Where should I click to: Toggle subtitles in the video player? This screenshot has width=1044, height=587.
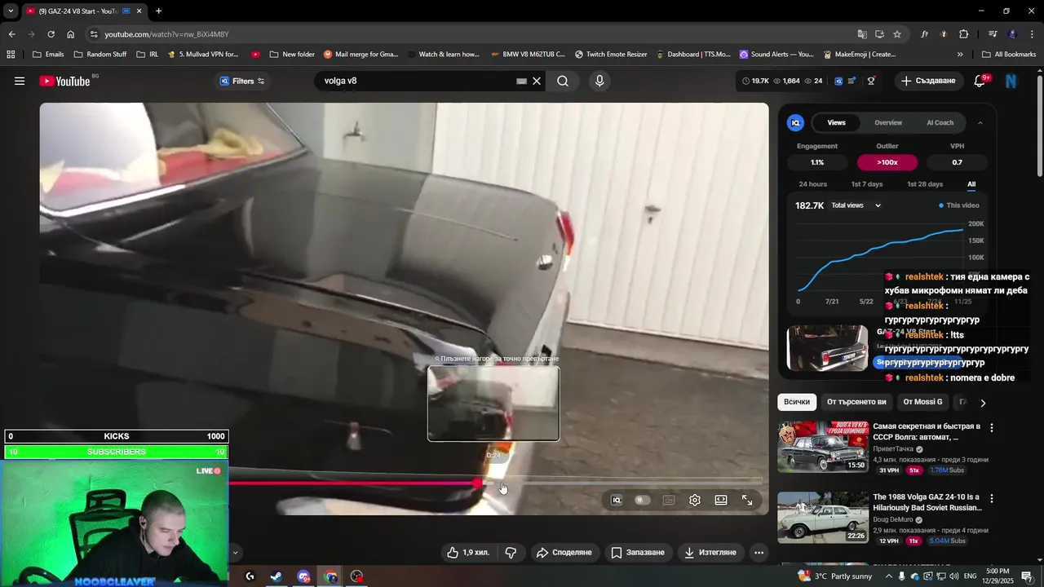[669, 500]
